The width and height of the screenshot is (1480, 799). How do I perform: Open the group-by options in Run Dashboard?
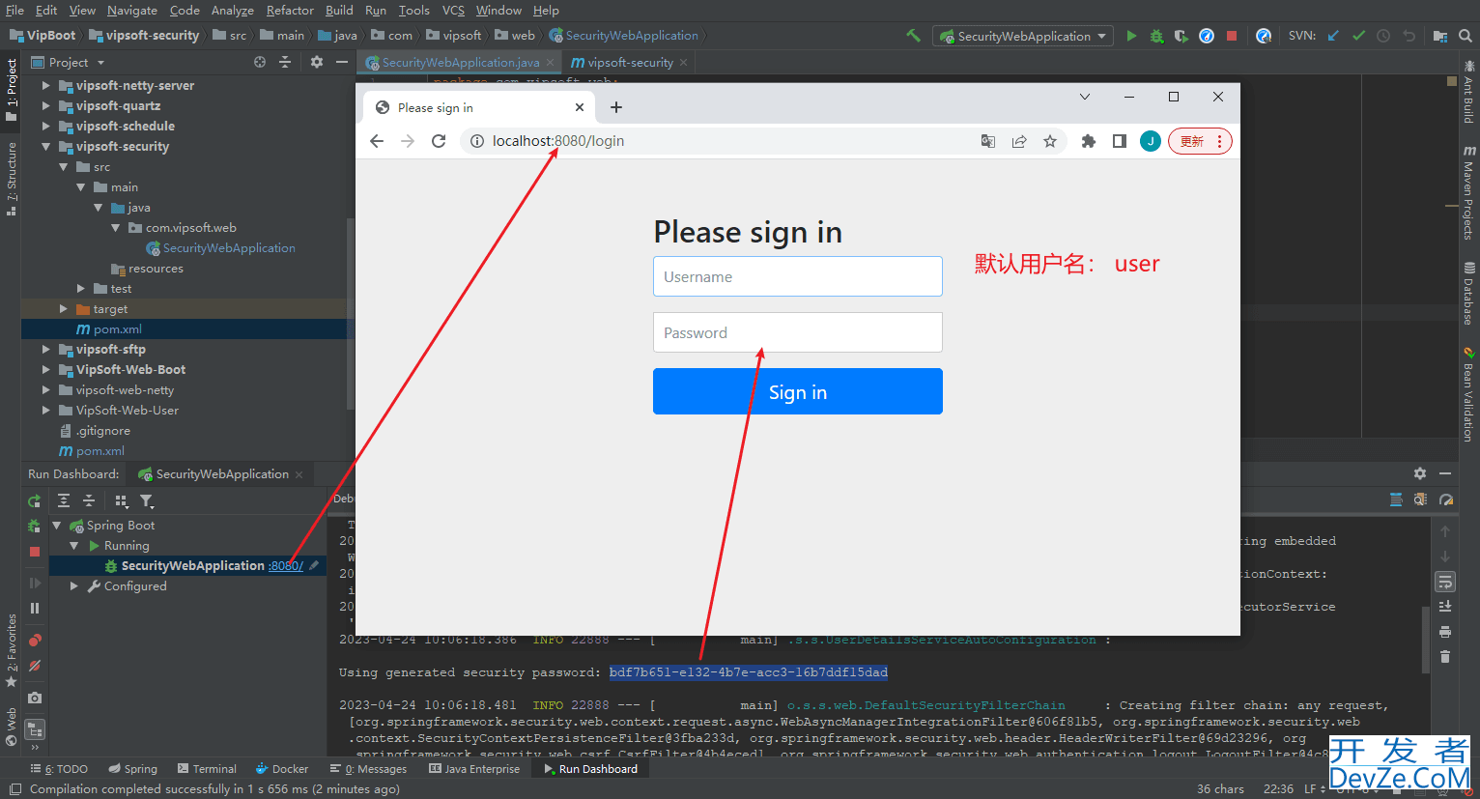122,500
